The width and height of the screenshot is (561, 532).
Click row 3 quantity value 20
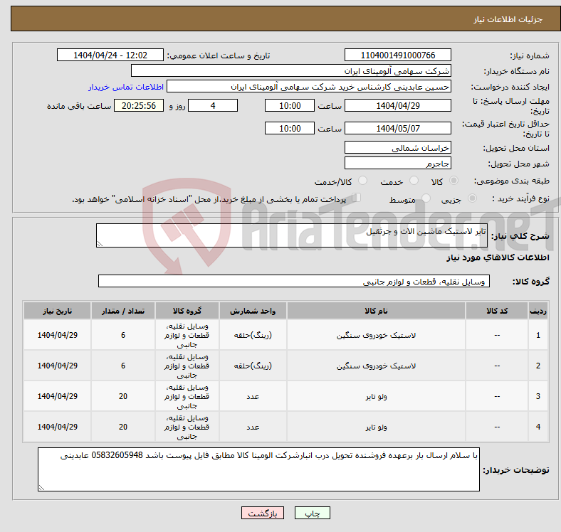(123, 396)
